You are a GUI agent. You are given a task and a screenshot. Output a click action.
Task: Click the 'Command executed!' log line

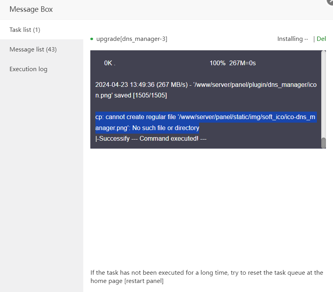coord(151,139)
